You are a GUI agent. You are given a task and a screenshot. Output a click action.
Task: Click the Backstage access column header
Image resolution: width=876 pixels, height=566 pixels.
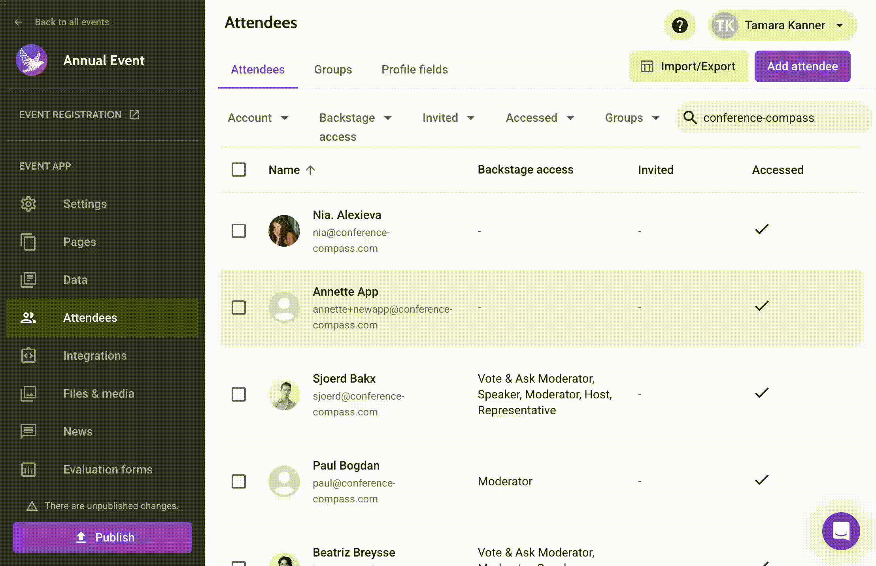525,170
